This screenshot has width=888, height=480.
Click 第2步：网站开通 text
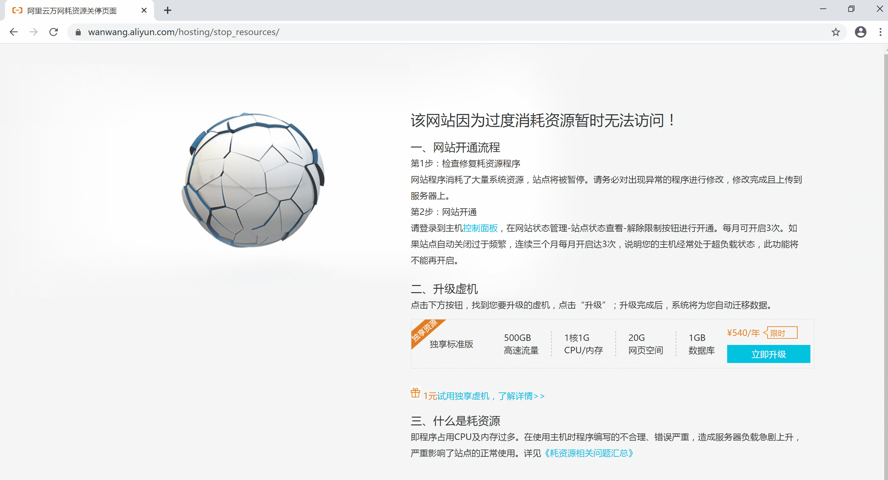point(444,212)
